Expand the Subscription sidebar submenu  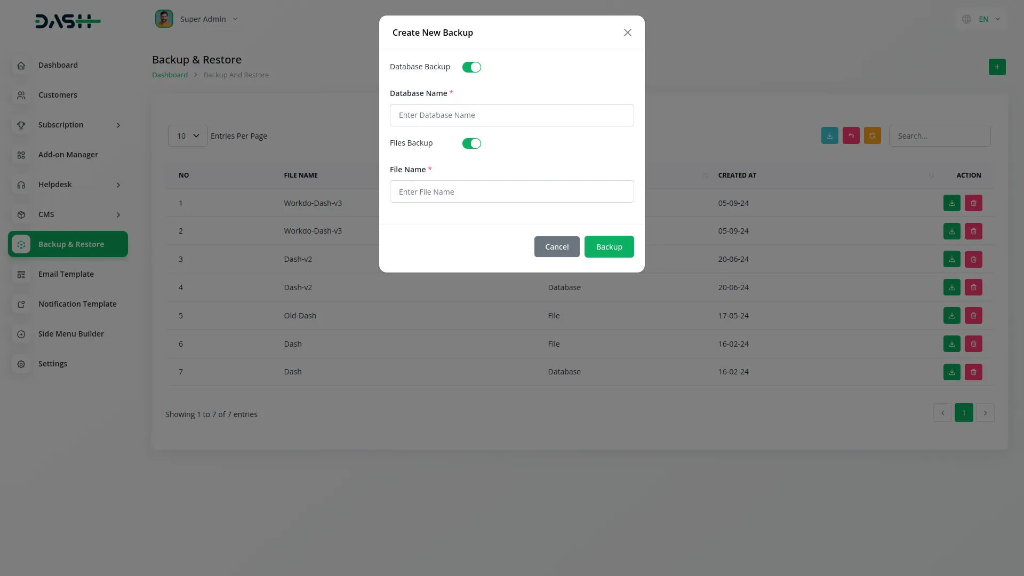click(60, 124)
